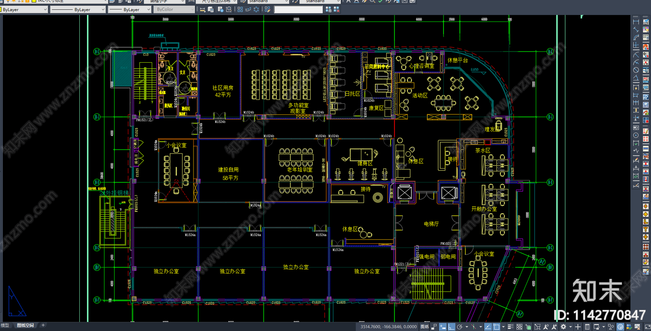Select the Ordinate dimension tool
651x331 pixels.
pyautogui.click(x=636, y=45)
